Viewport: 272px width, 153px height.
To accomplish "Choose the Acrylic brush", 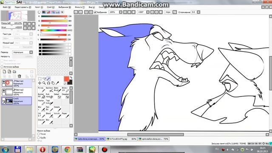I will pyautogui.click(x=57, y=115).
